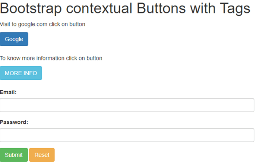Submit the form using green Submit button

click(x=14, y=155)
